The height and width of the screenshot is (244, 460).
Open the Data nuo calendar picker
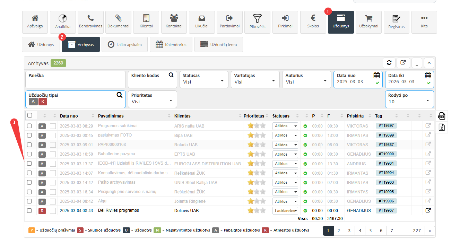377,75
